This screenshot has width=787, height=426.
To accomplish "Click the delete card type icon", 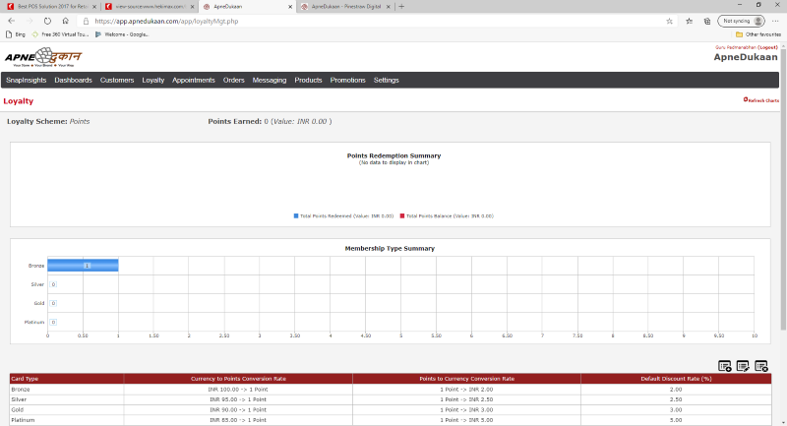I will [760, 365].
